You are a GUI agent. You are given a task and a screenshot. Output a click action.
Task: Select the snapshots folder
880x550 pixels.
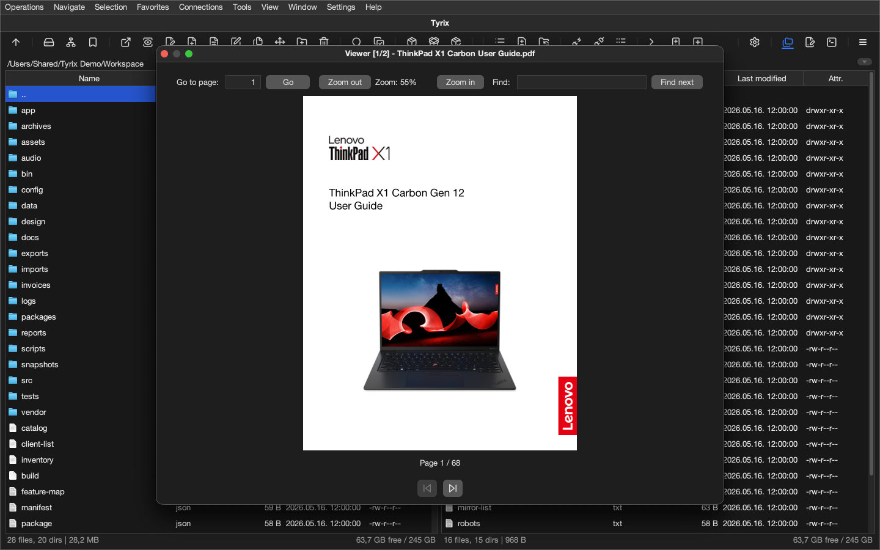point(81,364)
